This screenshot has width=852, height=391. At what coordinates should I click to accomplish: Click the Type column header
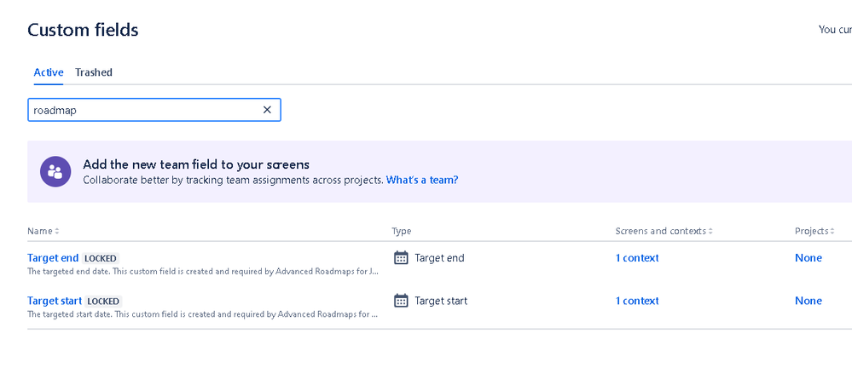[402, 231]
